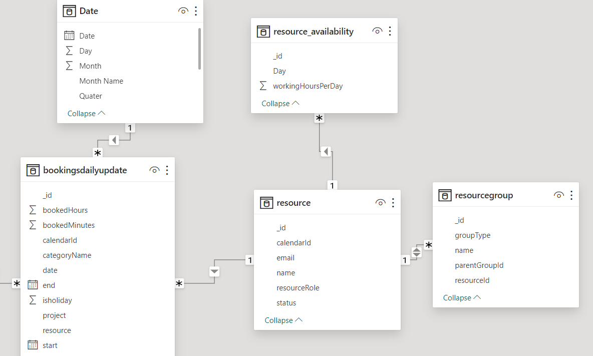Image resolution: width=593 pixels, height=356 pixels.
Task: Select _id field in resource_availability table
Action: (277, 56)
